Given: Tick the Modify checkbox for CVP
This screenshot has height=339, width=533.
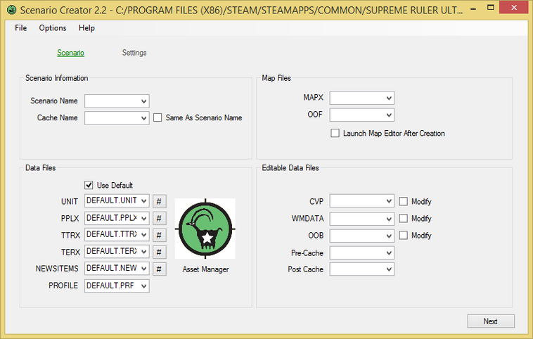Looking at the screenshot, I should pyautogui.click(x=403, y=201).
